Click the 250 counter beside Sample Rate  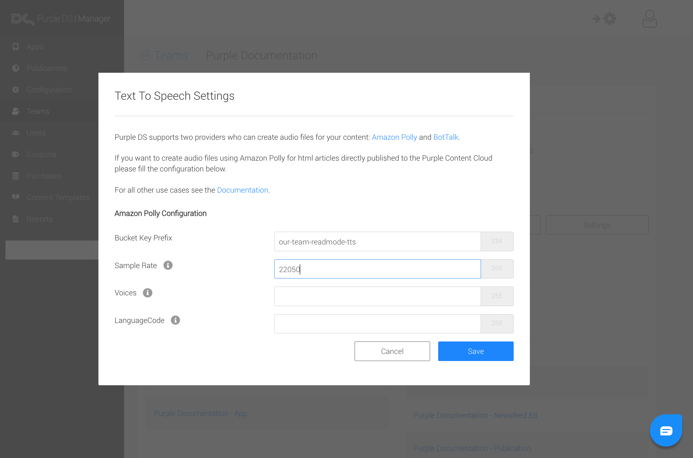pos(497,269)
